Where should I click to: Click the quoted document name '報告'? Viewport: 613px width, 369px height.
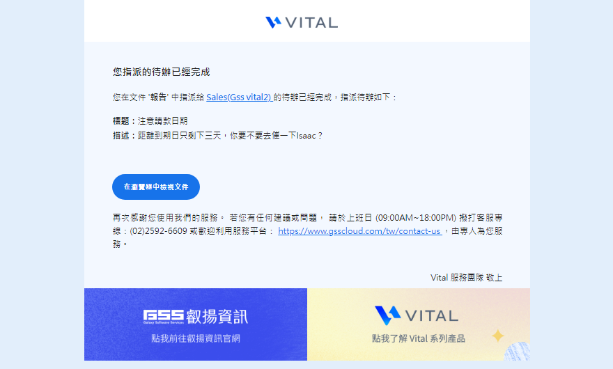(x=158, y=97)
